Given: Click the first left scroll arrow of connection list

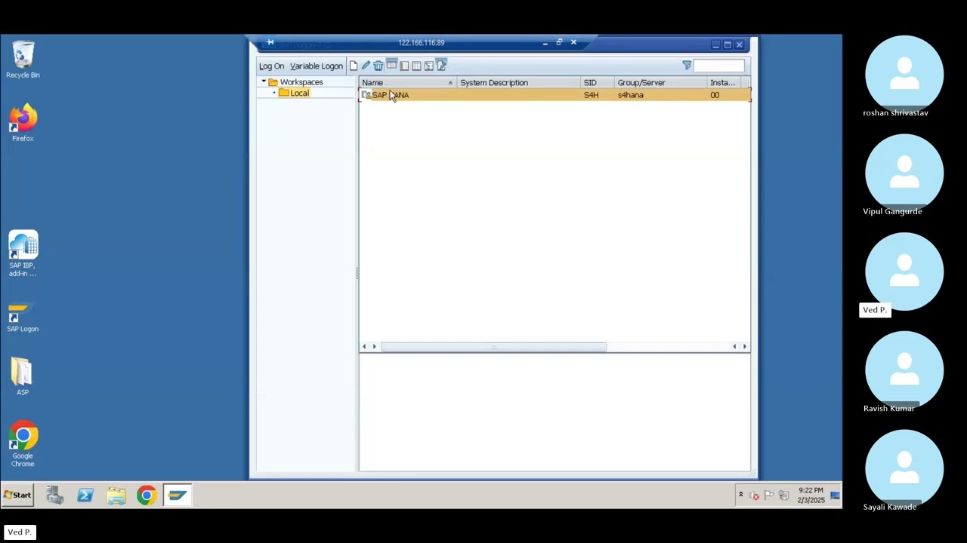Looking at the screenshot, I should click(364, 347).
